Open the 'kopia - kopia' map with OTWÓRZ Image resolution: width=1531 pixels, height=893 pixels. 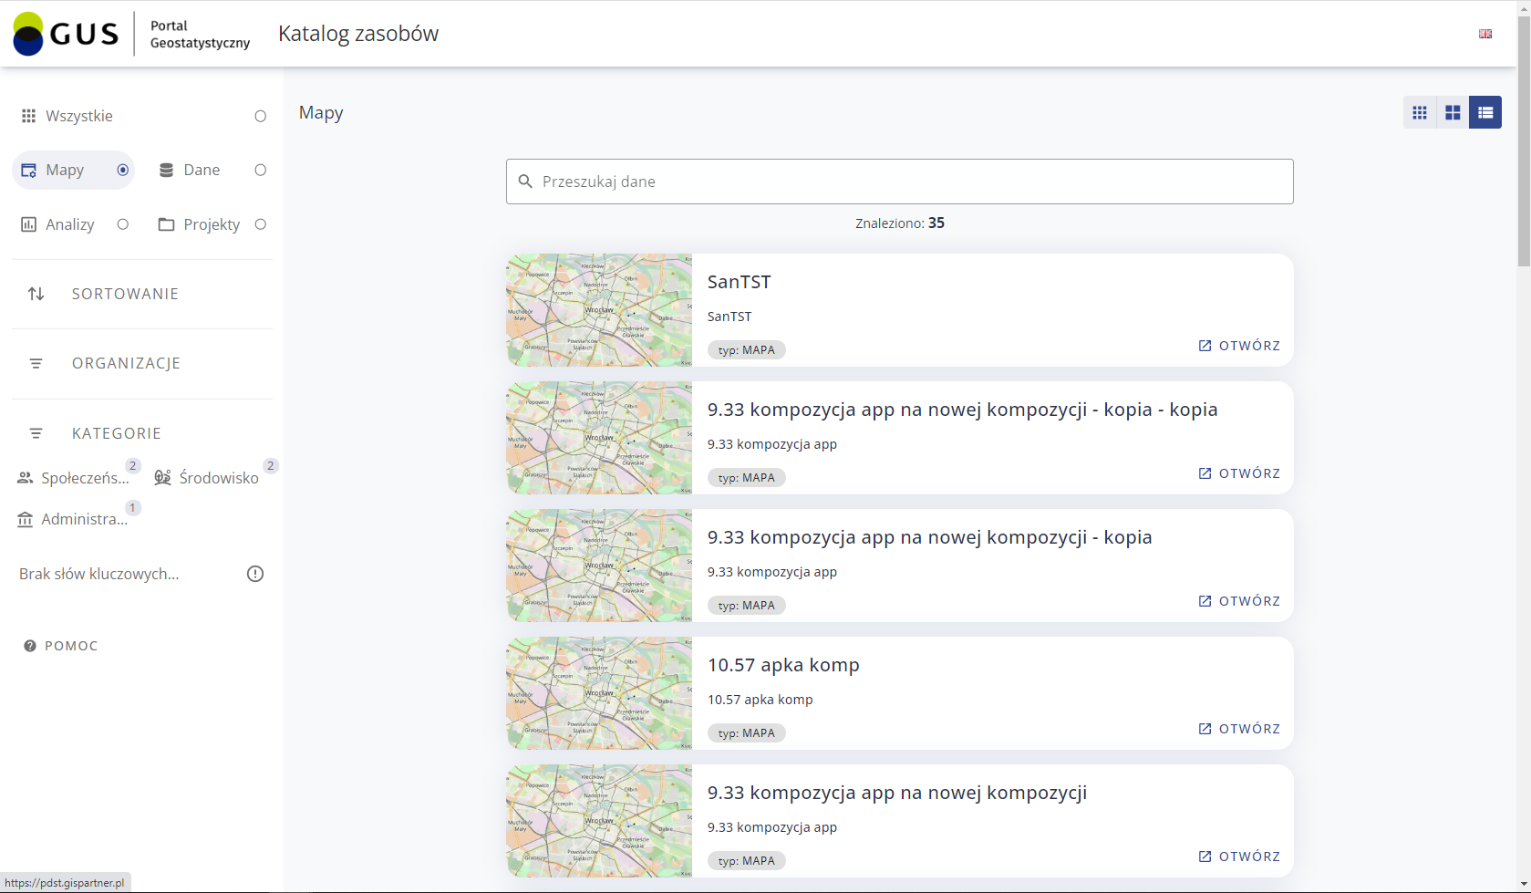click(1239, 473)
